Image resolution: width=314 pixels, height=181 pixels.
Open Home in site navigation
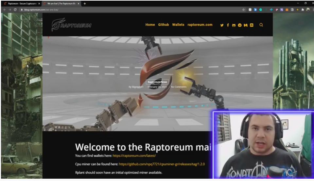point(150,25)
